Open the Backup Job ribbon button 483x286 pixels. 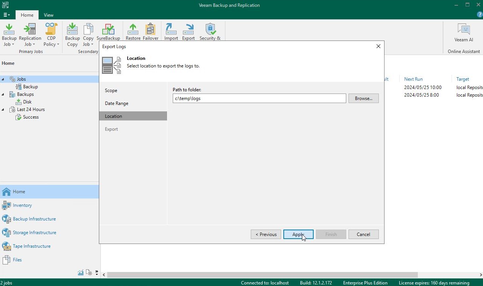[x=9, y=34]
